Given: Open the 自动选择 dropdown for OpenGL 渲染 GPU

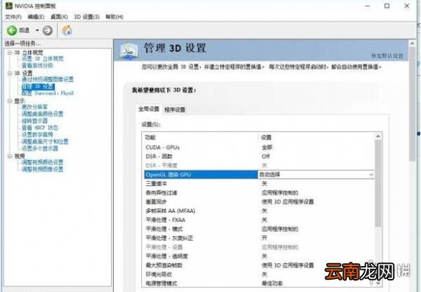Looking at the screenshot, I should point(316,174).
